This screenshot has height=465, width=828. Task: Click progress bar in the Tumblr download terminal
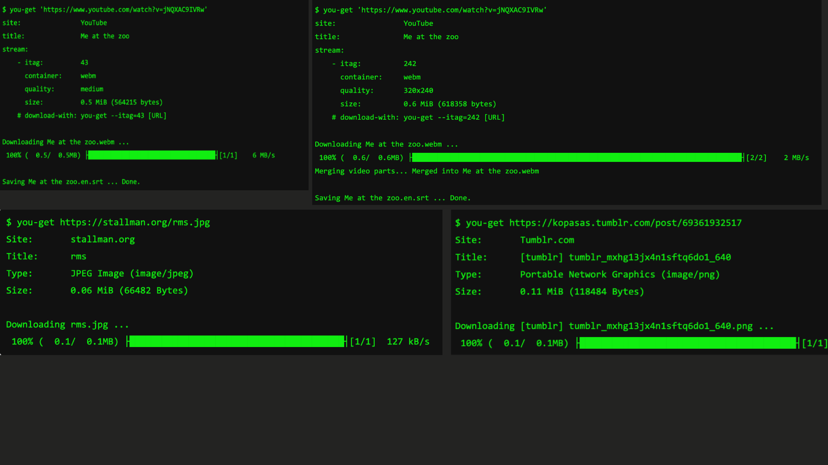click(688, 343)
